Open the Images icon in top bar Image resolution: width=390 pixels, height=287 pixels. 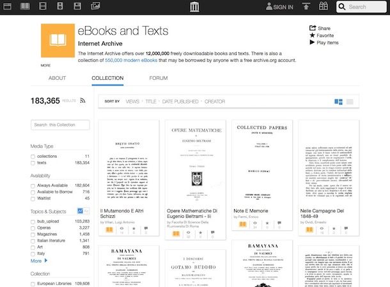pos(95,6)
